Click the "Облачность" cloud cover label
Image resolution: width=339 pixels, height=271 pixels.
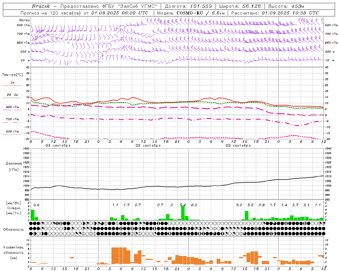pyautogui.click(x=14, y=230)
